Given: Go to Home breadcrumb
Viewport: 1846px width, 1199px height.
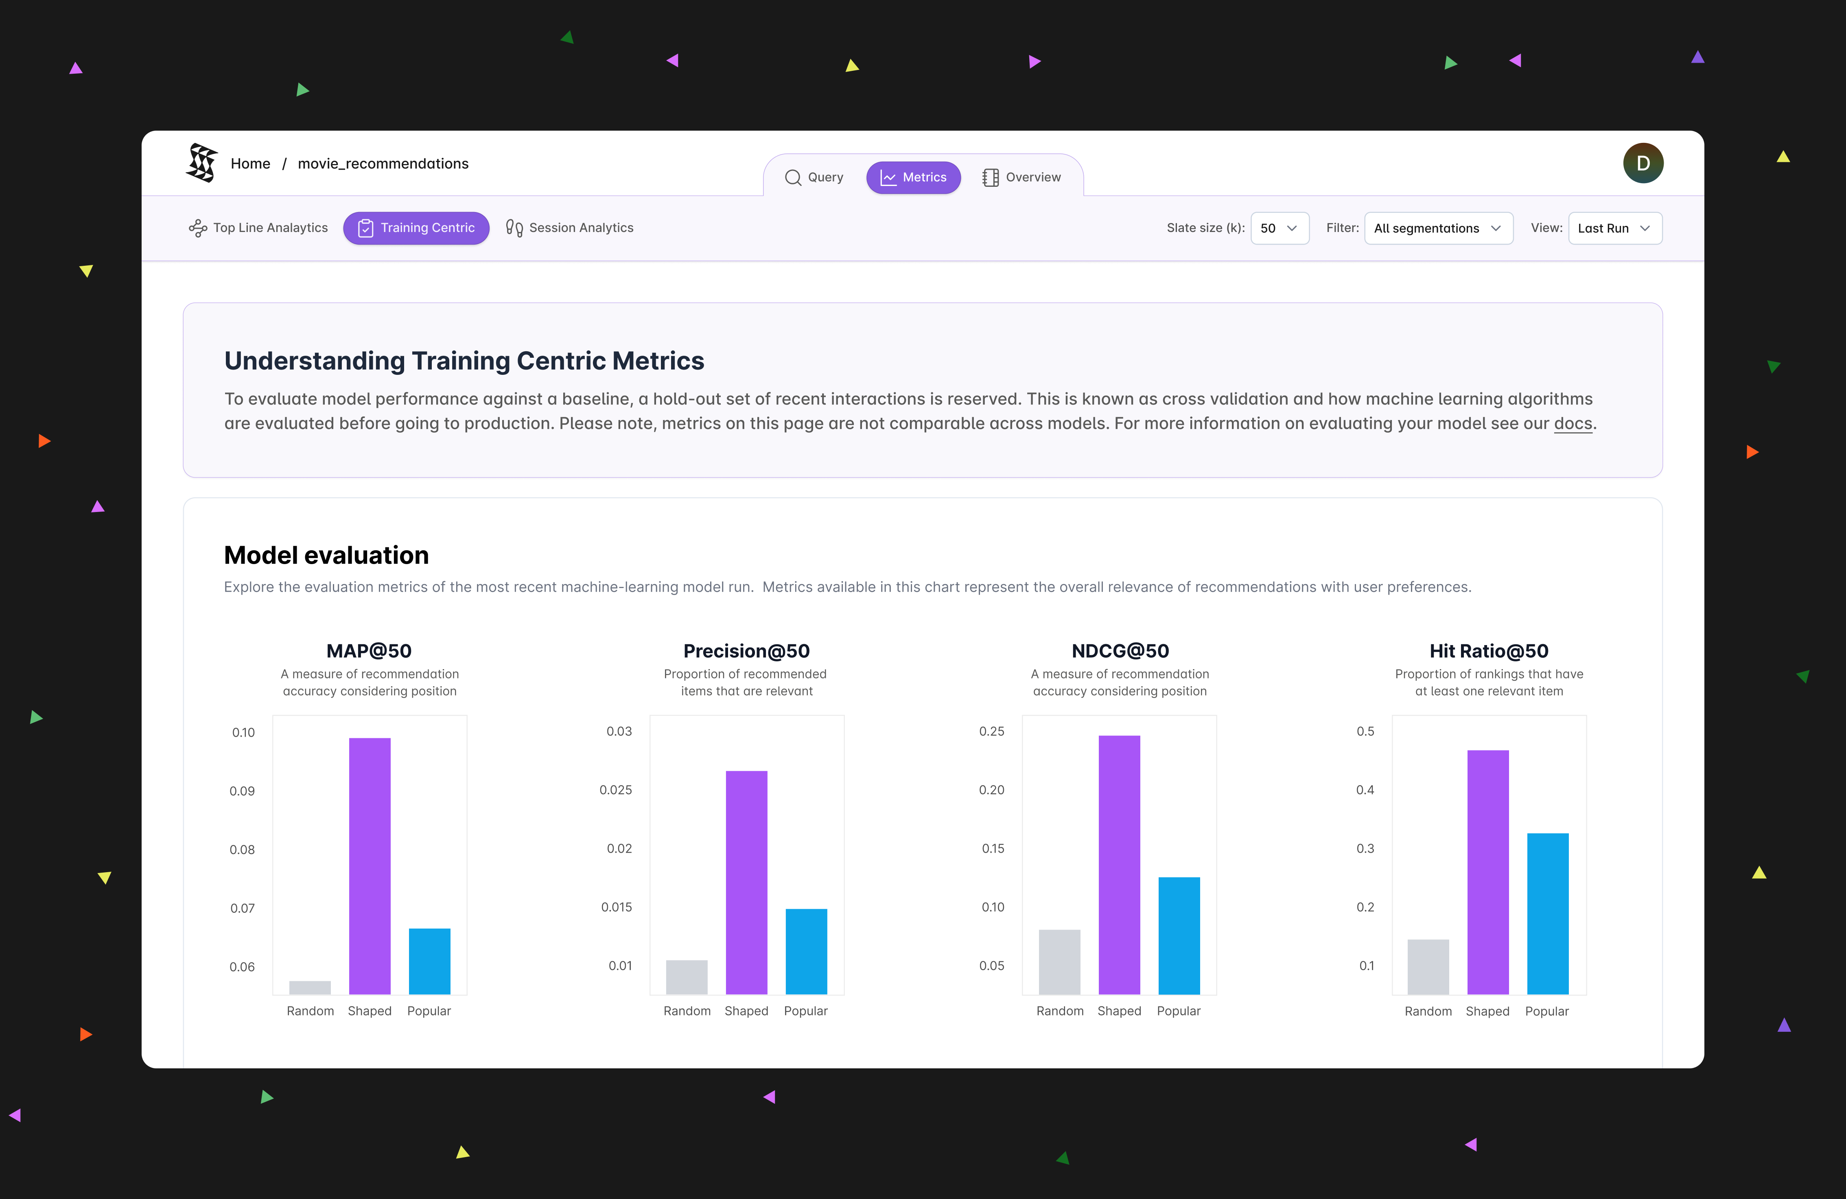Looking at the screenshot, I should click(x=250, y=164).
